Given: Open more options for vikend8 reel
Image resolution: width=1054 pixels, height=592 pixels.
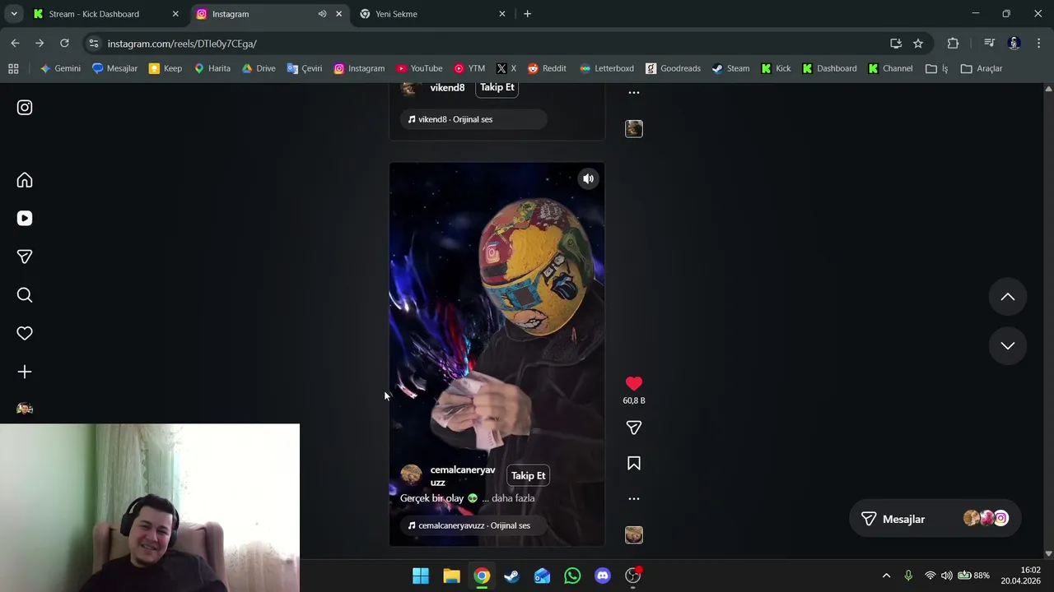Looking at the screenshot, I should point(633,92).
